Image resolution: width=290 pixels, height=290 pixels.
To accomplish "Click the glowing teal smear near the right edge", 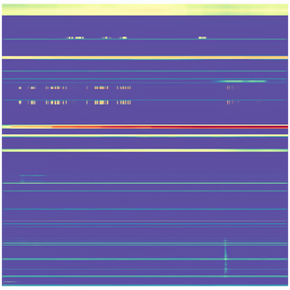I will pos(241,81).
